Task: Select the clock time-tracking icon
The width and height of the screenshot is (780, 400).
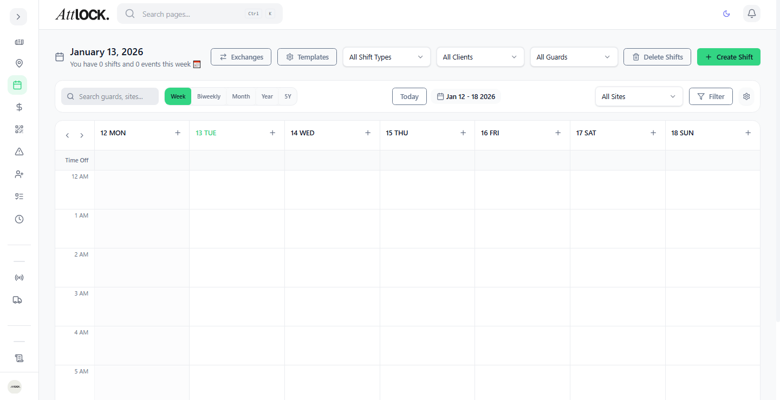Action: pyautogui.click(x=19, y=219)
